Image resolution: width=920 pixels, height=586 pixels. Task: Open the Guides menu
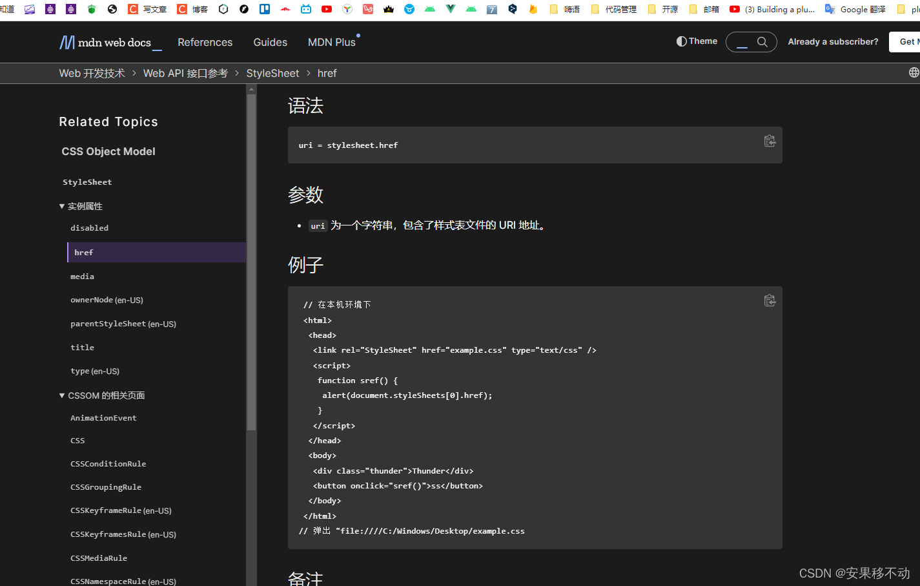coord(270,42)
